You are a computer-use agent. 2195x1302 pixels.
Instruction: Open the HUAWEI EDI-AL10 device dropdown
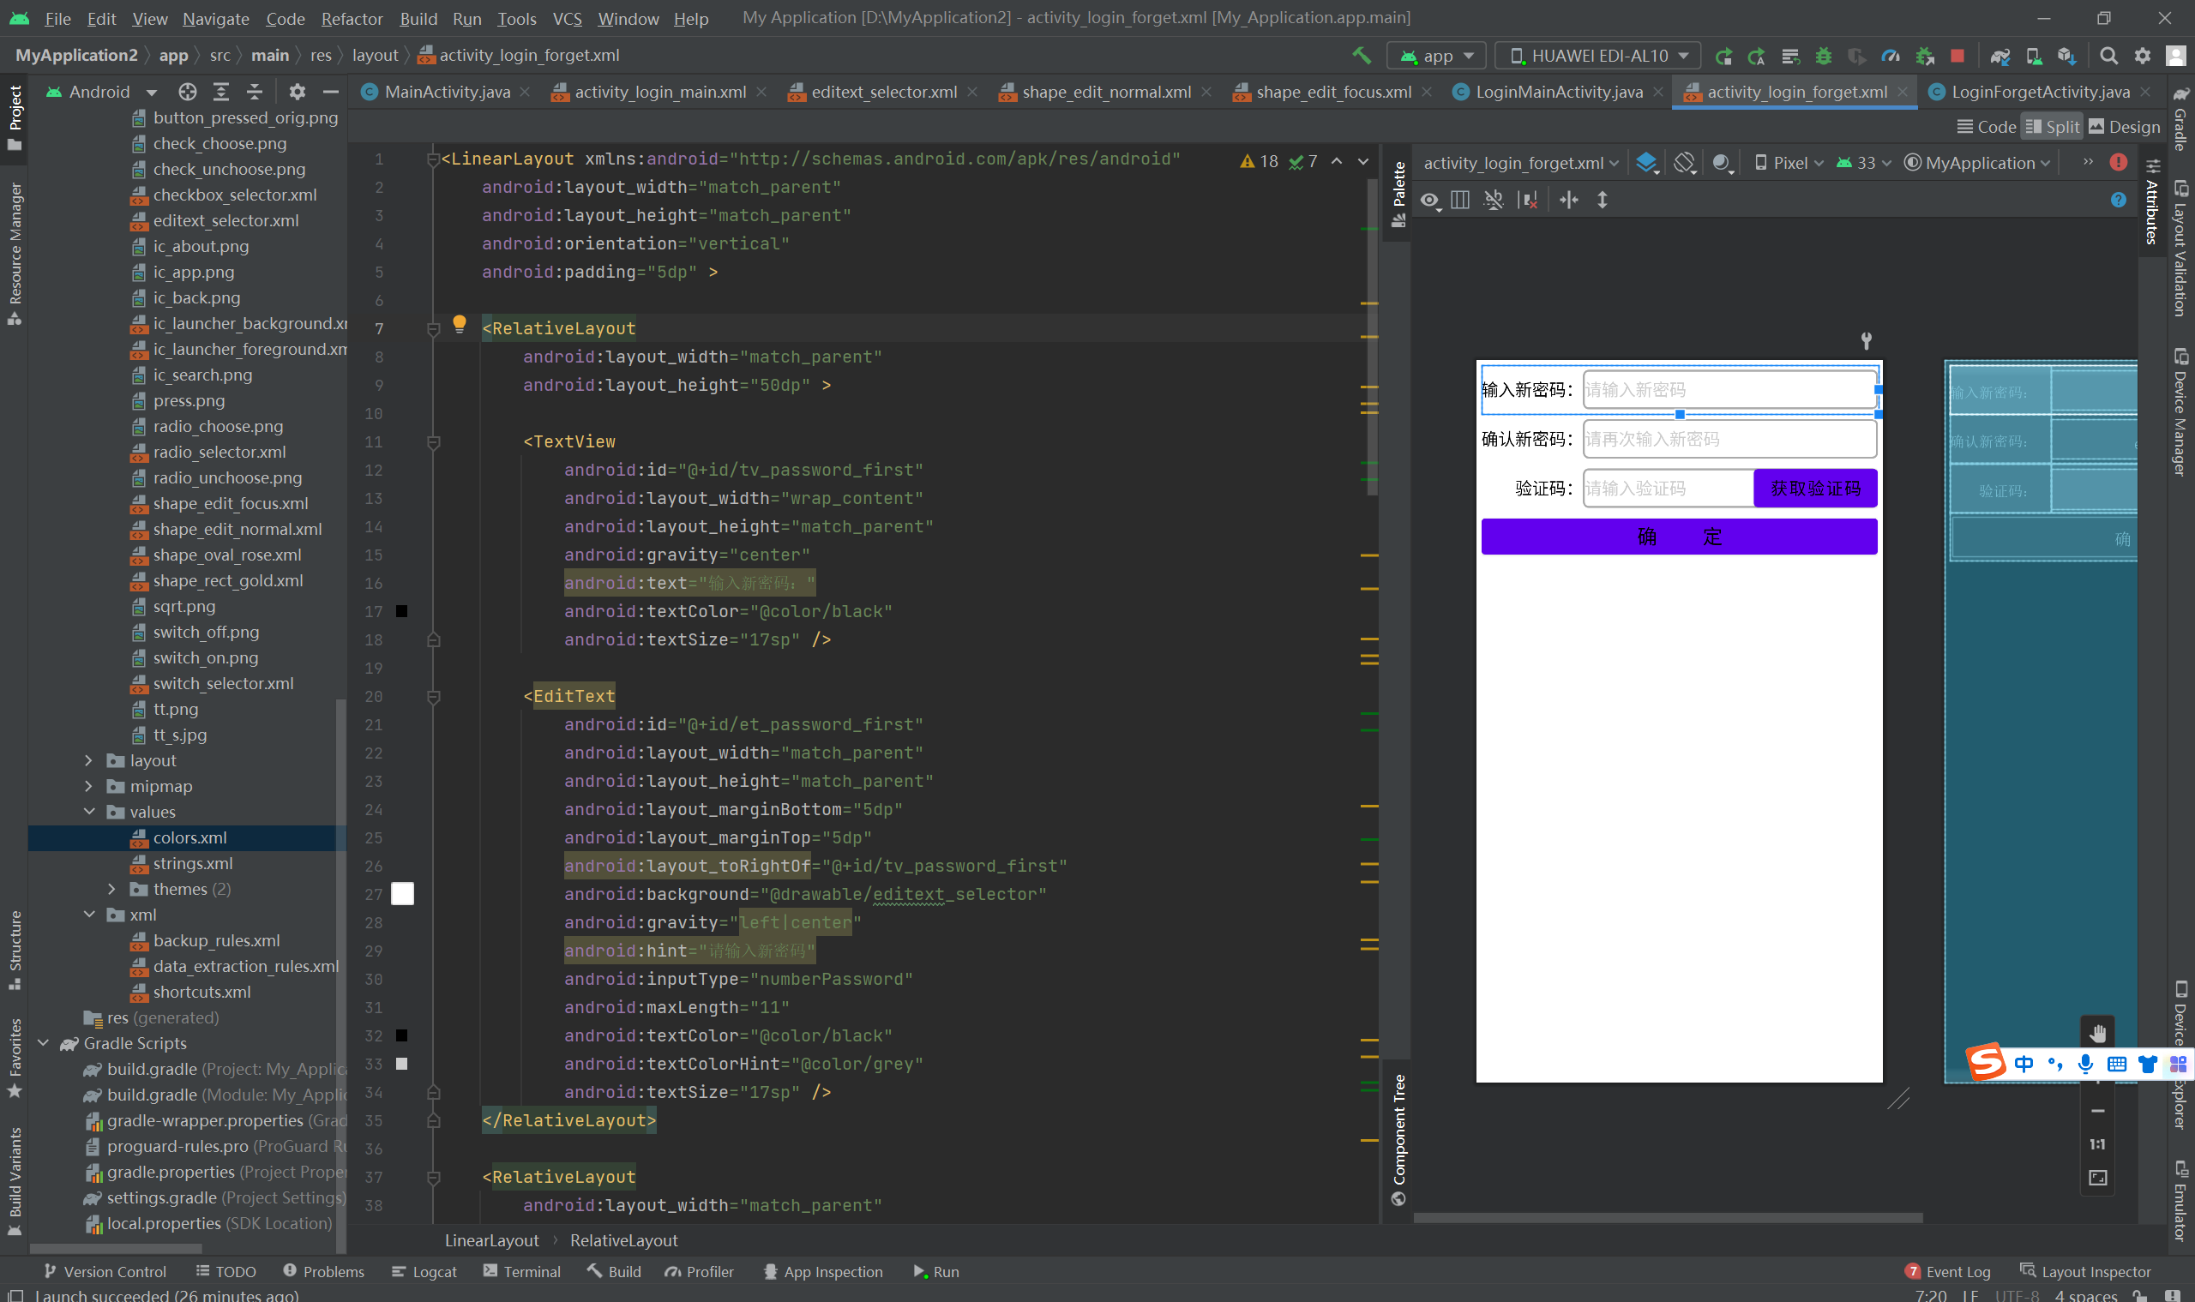click(1598, 57)
